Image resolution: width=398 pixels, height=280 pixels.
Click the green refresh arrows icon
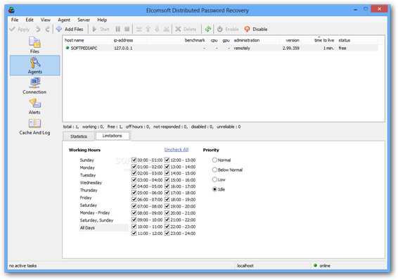point(208,29)
